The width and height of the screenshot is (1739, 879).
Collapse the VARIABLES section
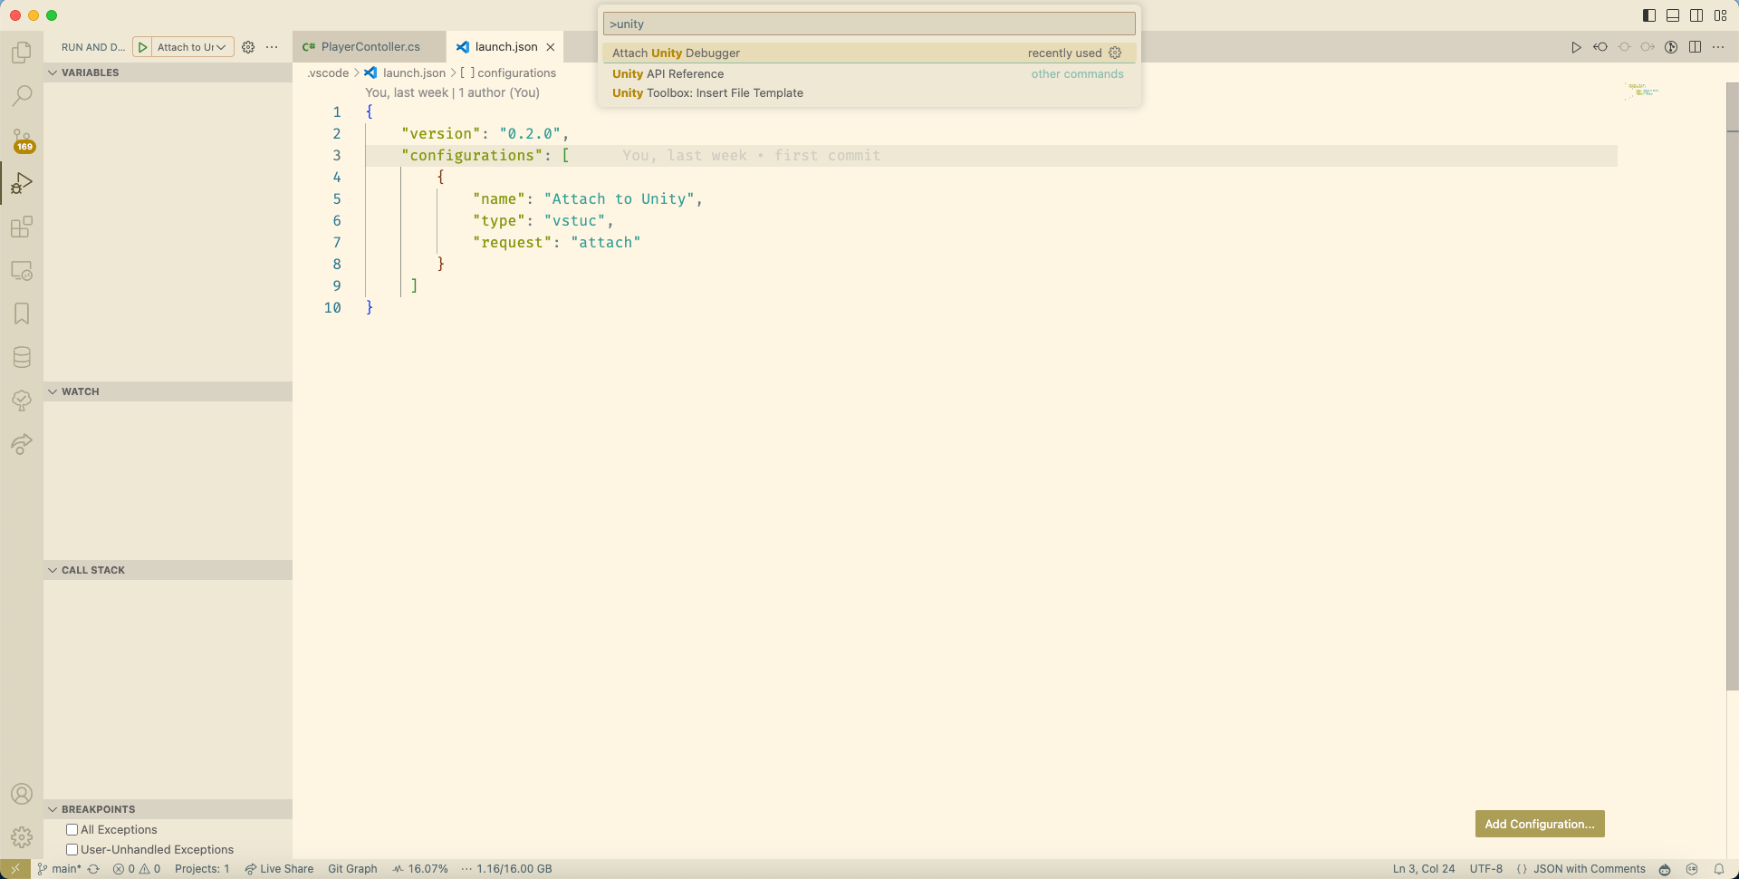168,72
